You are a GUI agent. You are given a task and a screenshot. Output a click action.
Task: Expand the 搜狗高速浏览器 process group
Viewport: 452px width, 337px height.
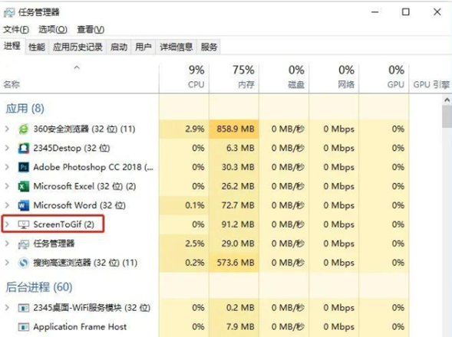tap(7, 263)
